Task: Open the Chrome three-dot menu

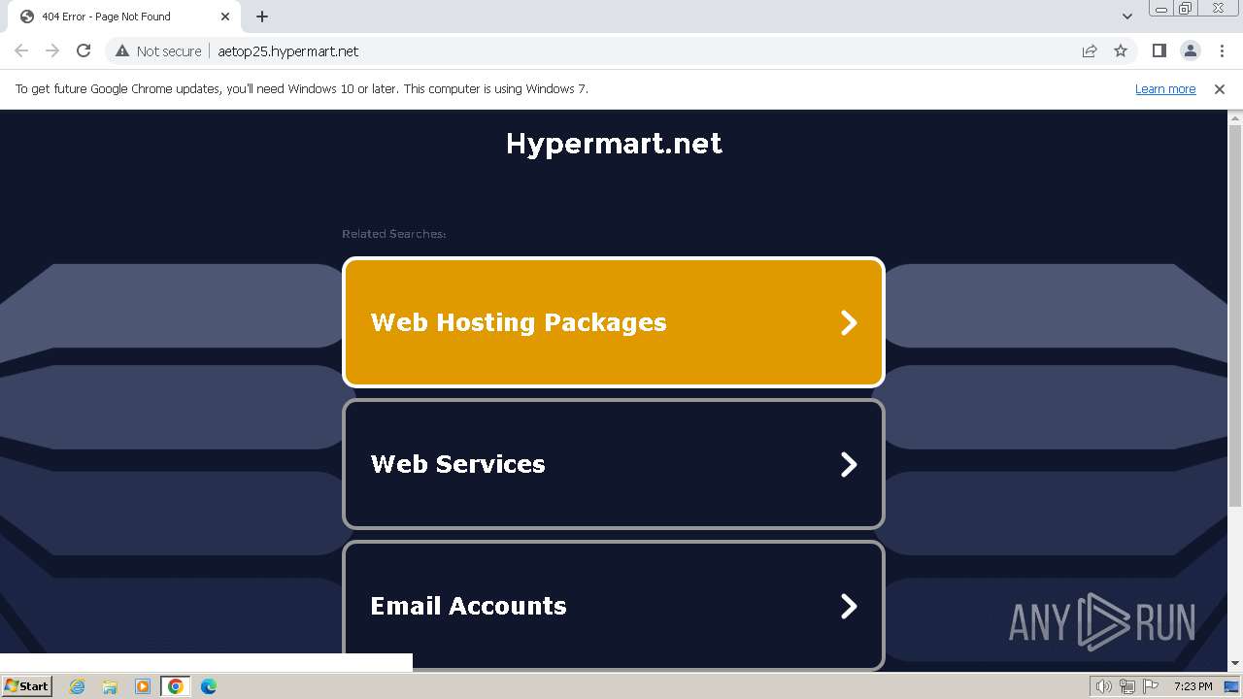Action: [1222, 51]
